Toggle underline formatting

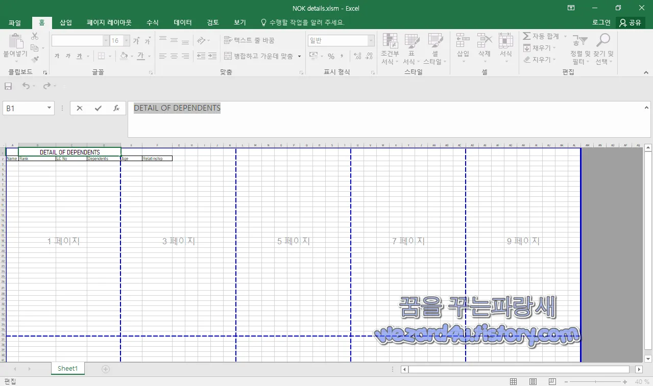point(80,56)
